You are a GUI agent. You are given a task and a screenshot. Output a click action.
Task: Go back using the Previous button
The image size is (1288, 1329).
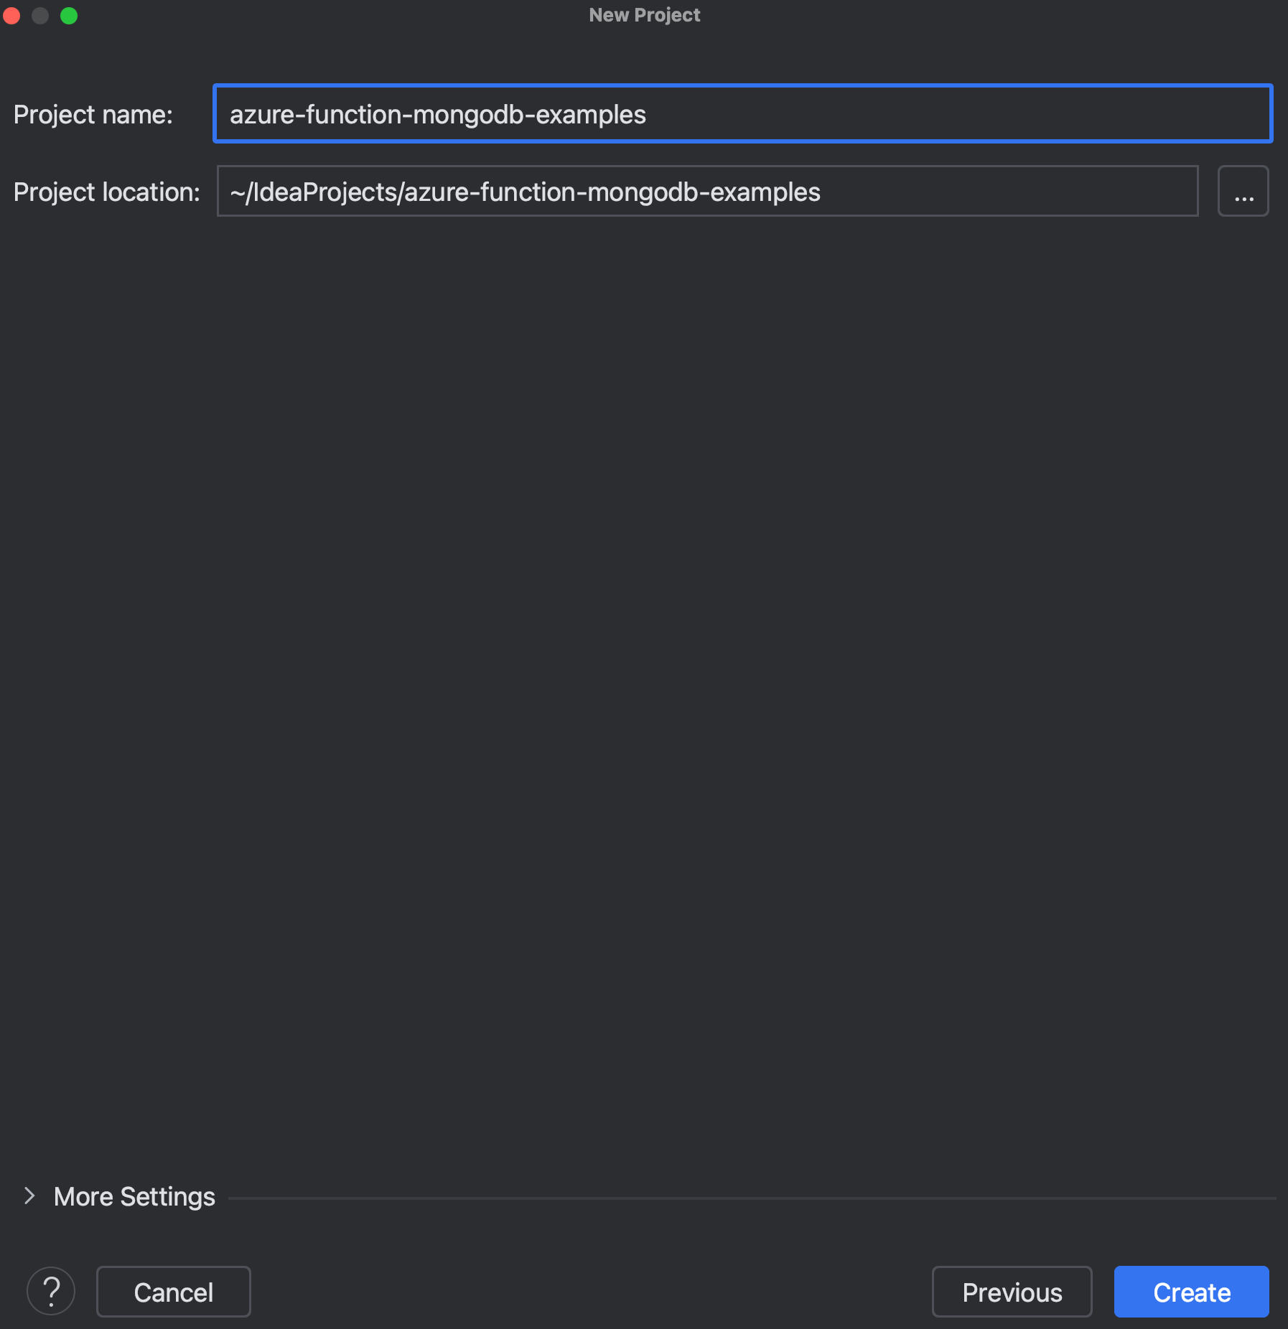pos(1012,1292)
